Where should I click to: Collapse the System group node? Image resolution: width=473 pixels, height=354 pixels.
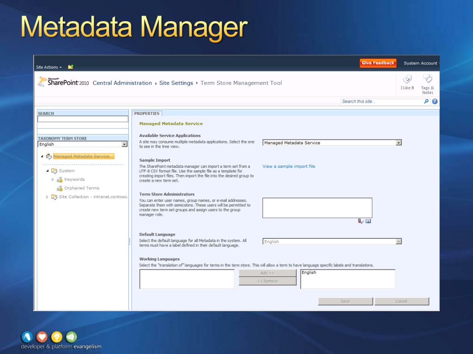[x=48, y=171]
